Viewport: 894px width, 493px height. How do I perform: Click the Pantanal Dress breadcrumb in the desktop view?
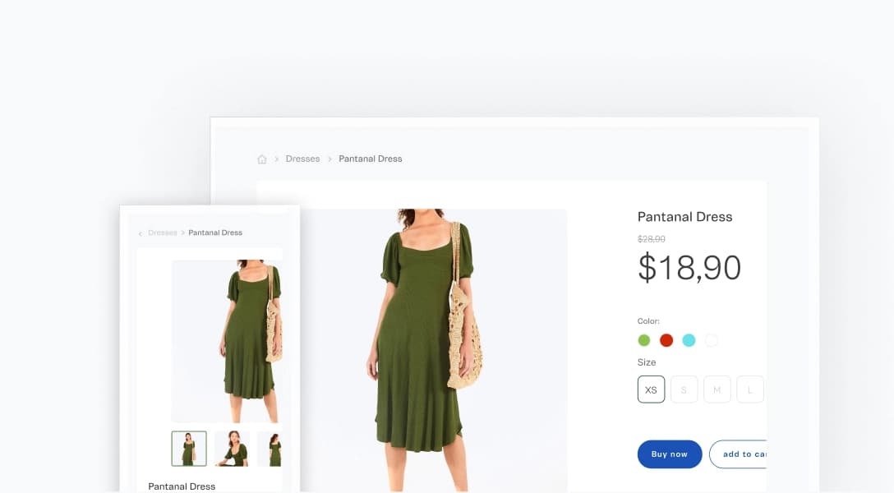371,159
